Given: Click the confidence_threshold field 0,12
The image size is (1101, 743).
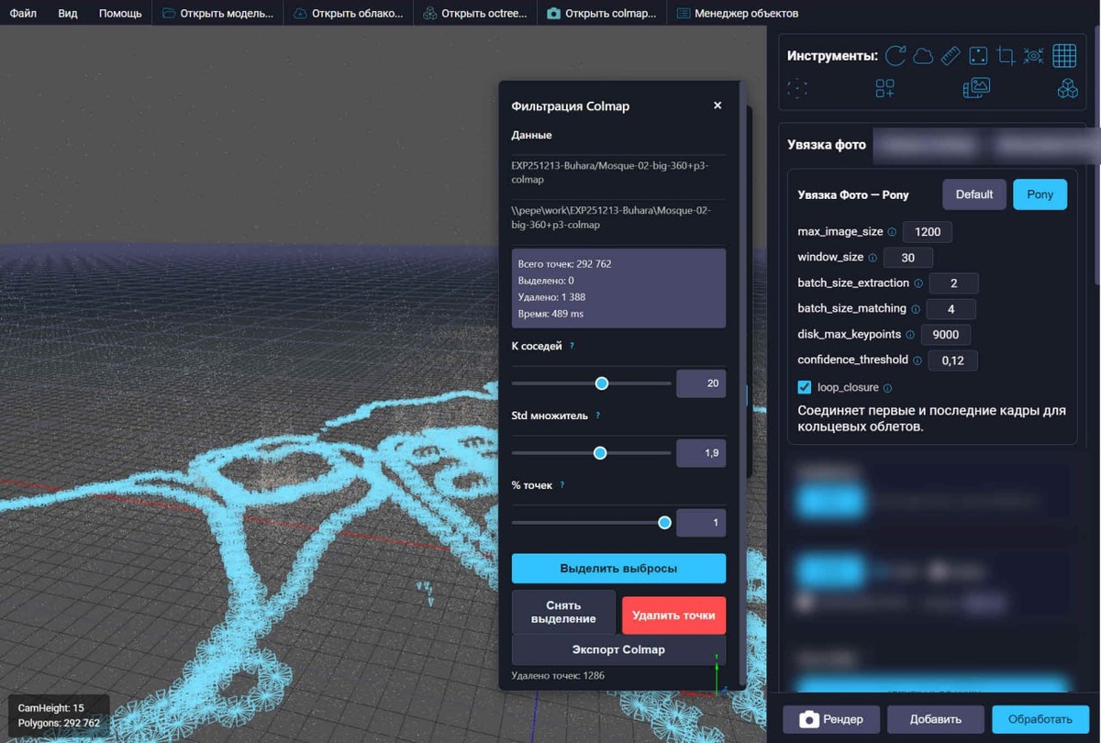Looking at the screenshot, I should click(x=953, y=360).
